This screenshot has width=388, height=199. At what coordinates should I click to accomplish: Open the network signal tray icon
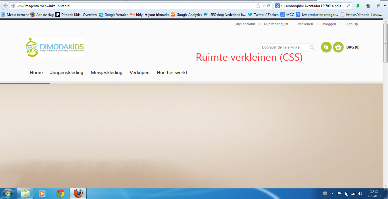(x=353, y=194)
